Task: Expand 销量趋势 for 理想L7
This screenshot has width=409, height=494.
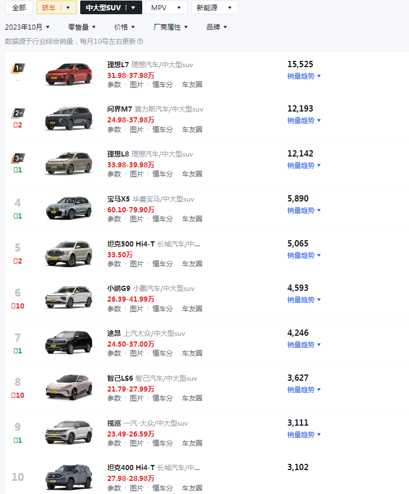Action: coord(304,76)
